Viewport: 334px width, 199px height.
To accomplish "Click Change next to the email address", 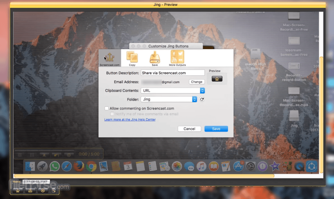I will pyautogui.click(x=197, y=82).
